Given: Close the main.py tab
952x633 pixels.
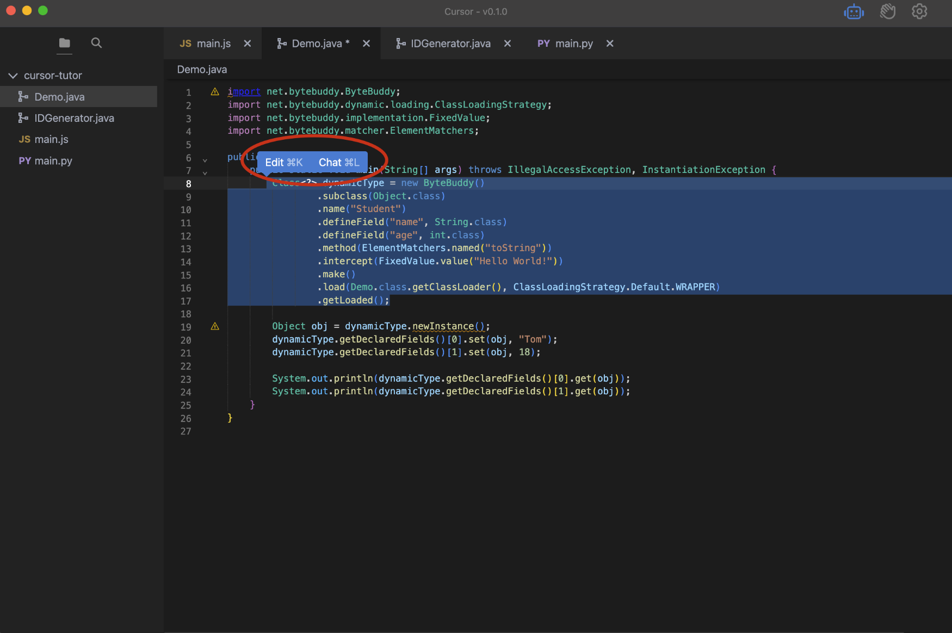Looking at the screenshot, I should pyautogui.click(x=610, y=44).
